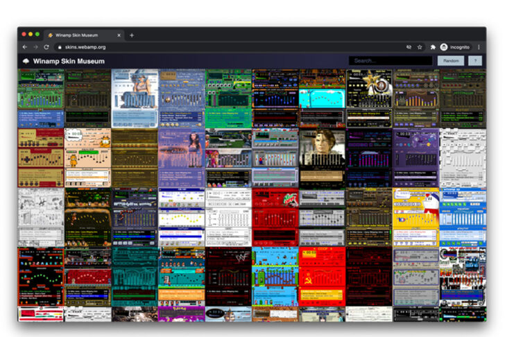The image size is (514, 337).
Task: Open the dark WWF logo skin
Action: (228, 277)
